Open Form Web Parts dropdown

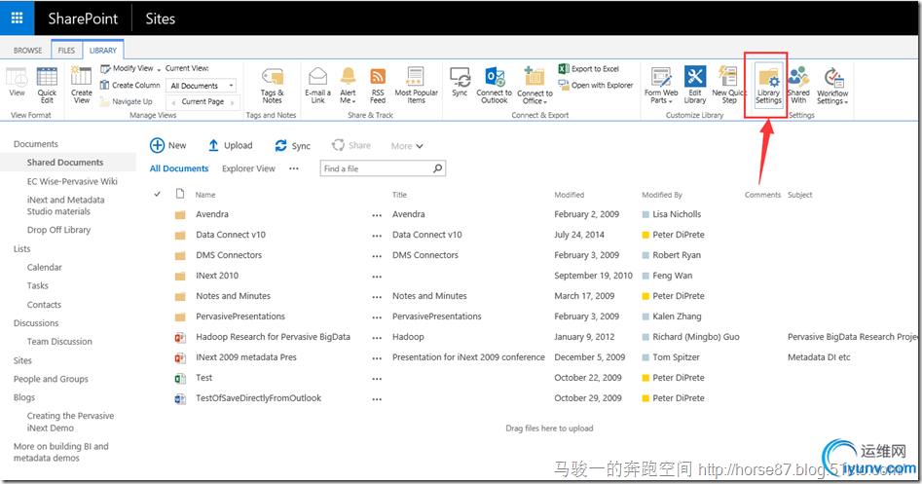pos(661,86)
